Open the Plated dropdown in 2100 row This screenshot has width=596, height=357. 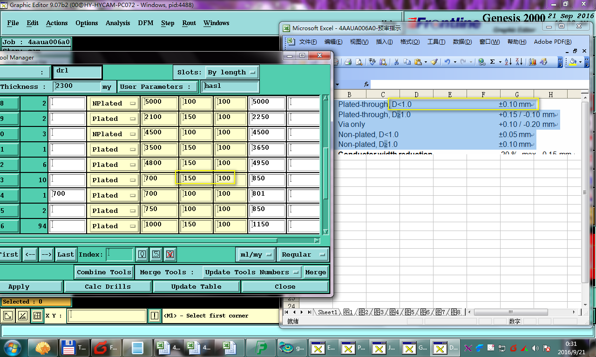(114, 119)
